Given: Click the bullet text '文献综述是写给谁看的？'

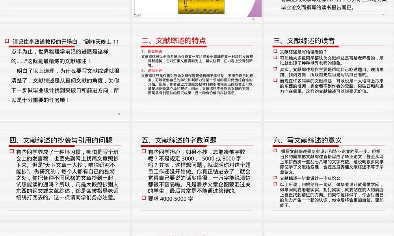Looking at the screenshot, I should [303, 52].
